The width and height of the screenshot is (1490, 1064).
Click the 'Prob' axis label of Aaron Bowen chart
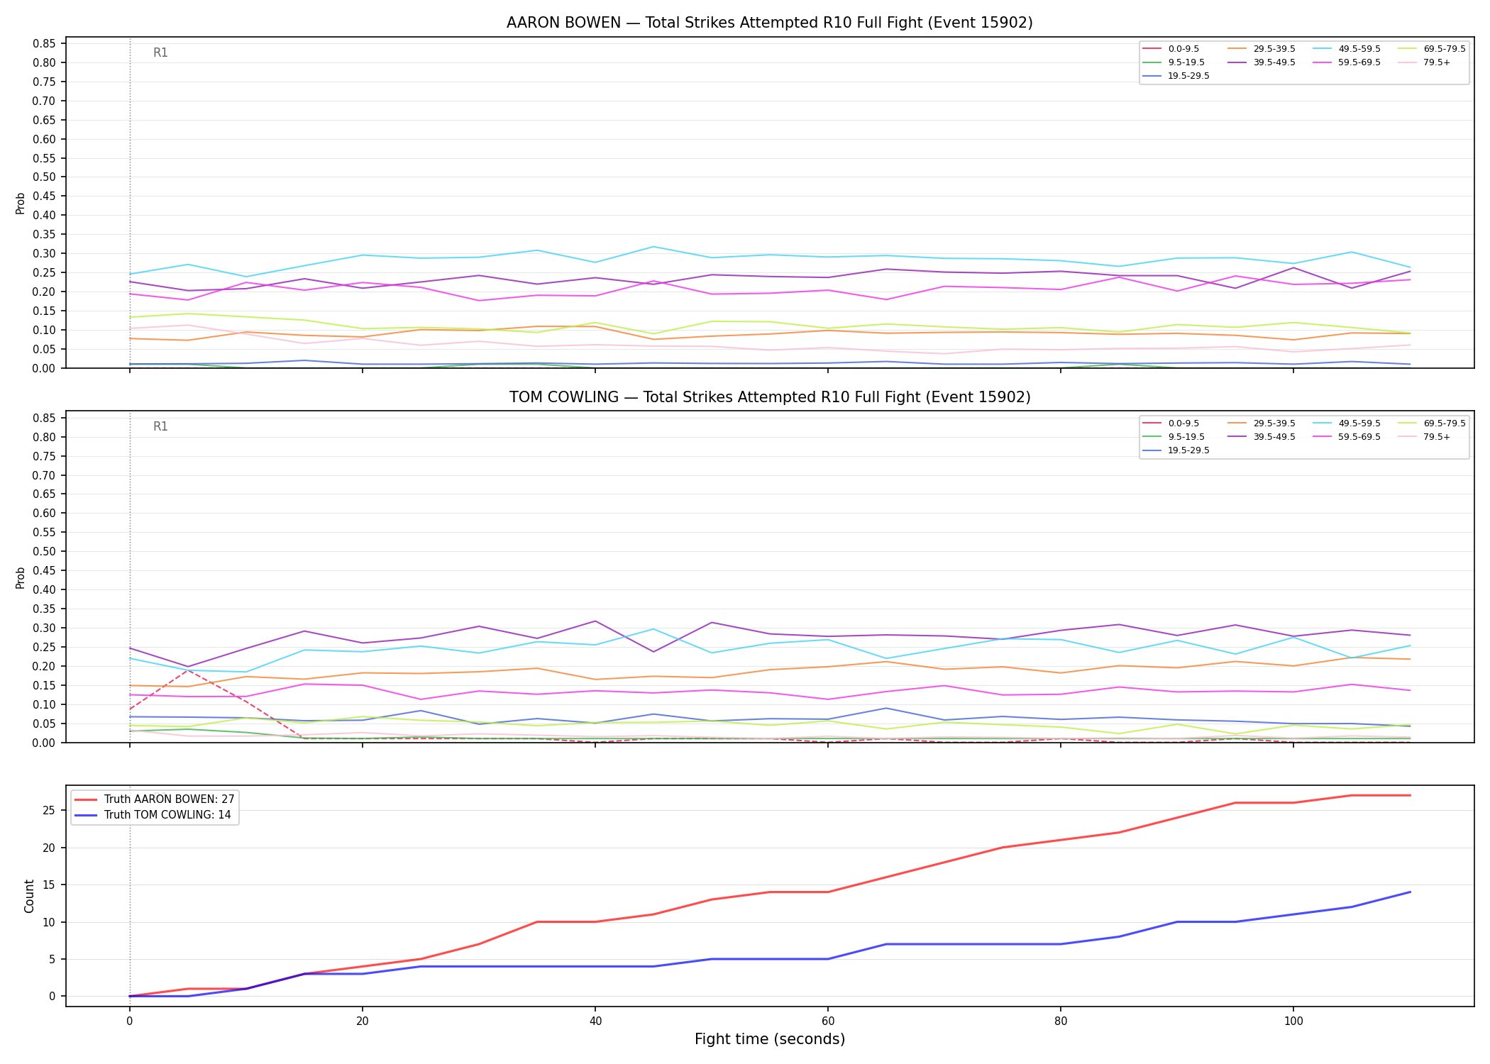21,203
